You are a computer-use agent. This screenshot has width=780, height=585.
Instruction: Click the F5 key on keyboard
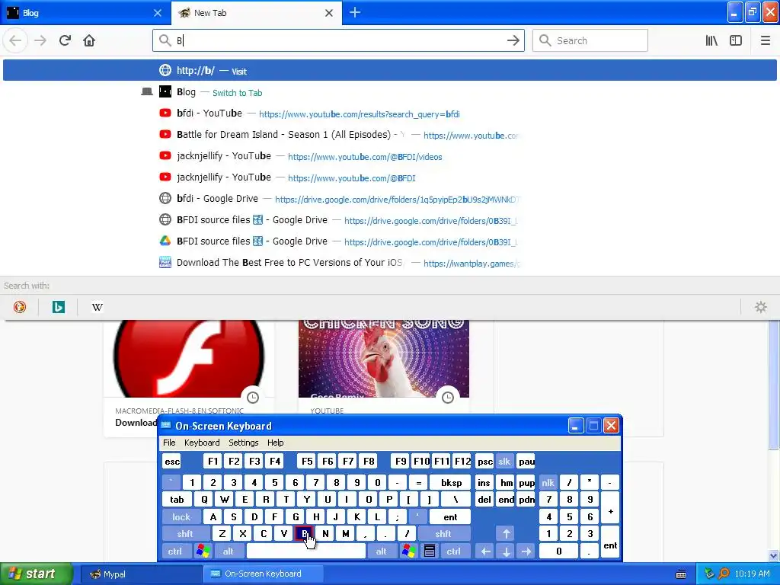pyautogui.click(x=307, y=461)
